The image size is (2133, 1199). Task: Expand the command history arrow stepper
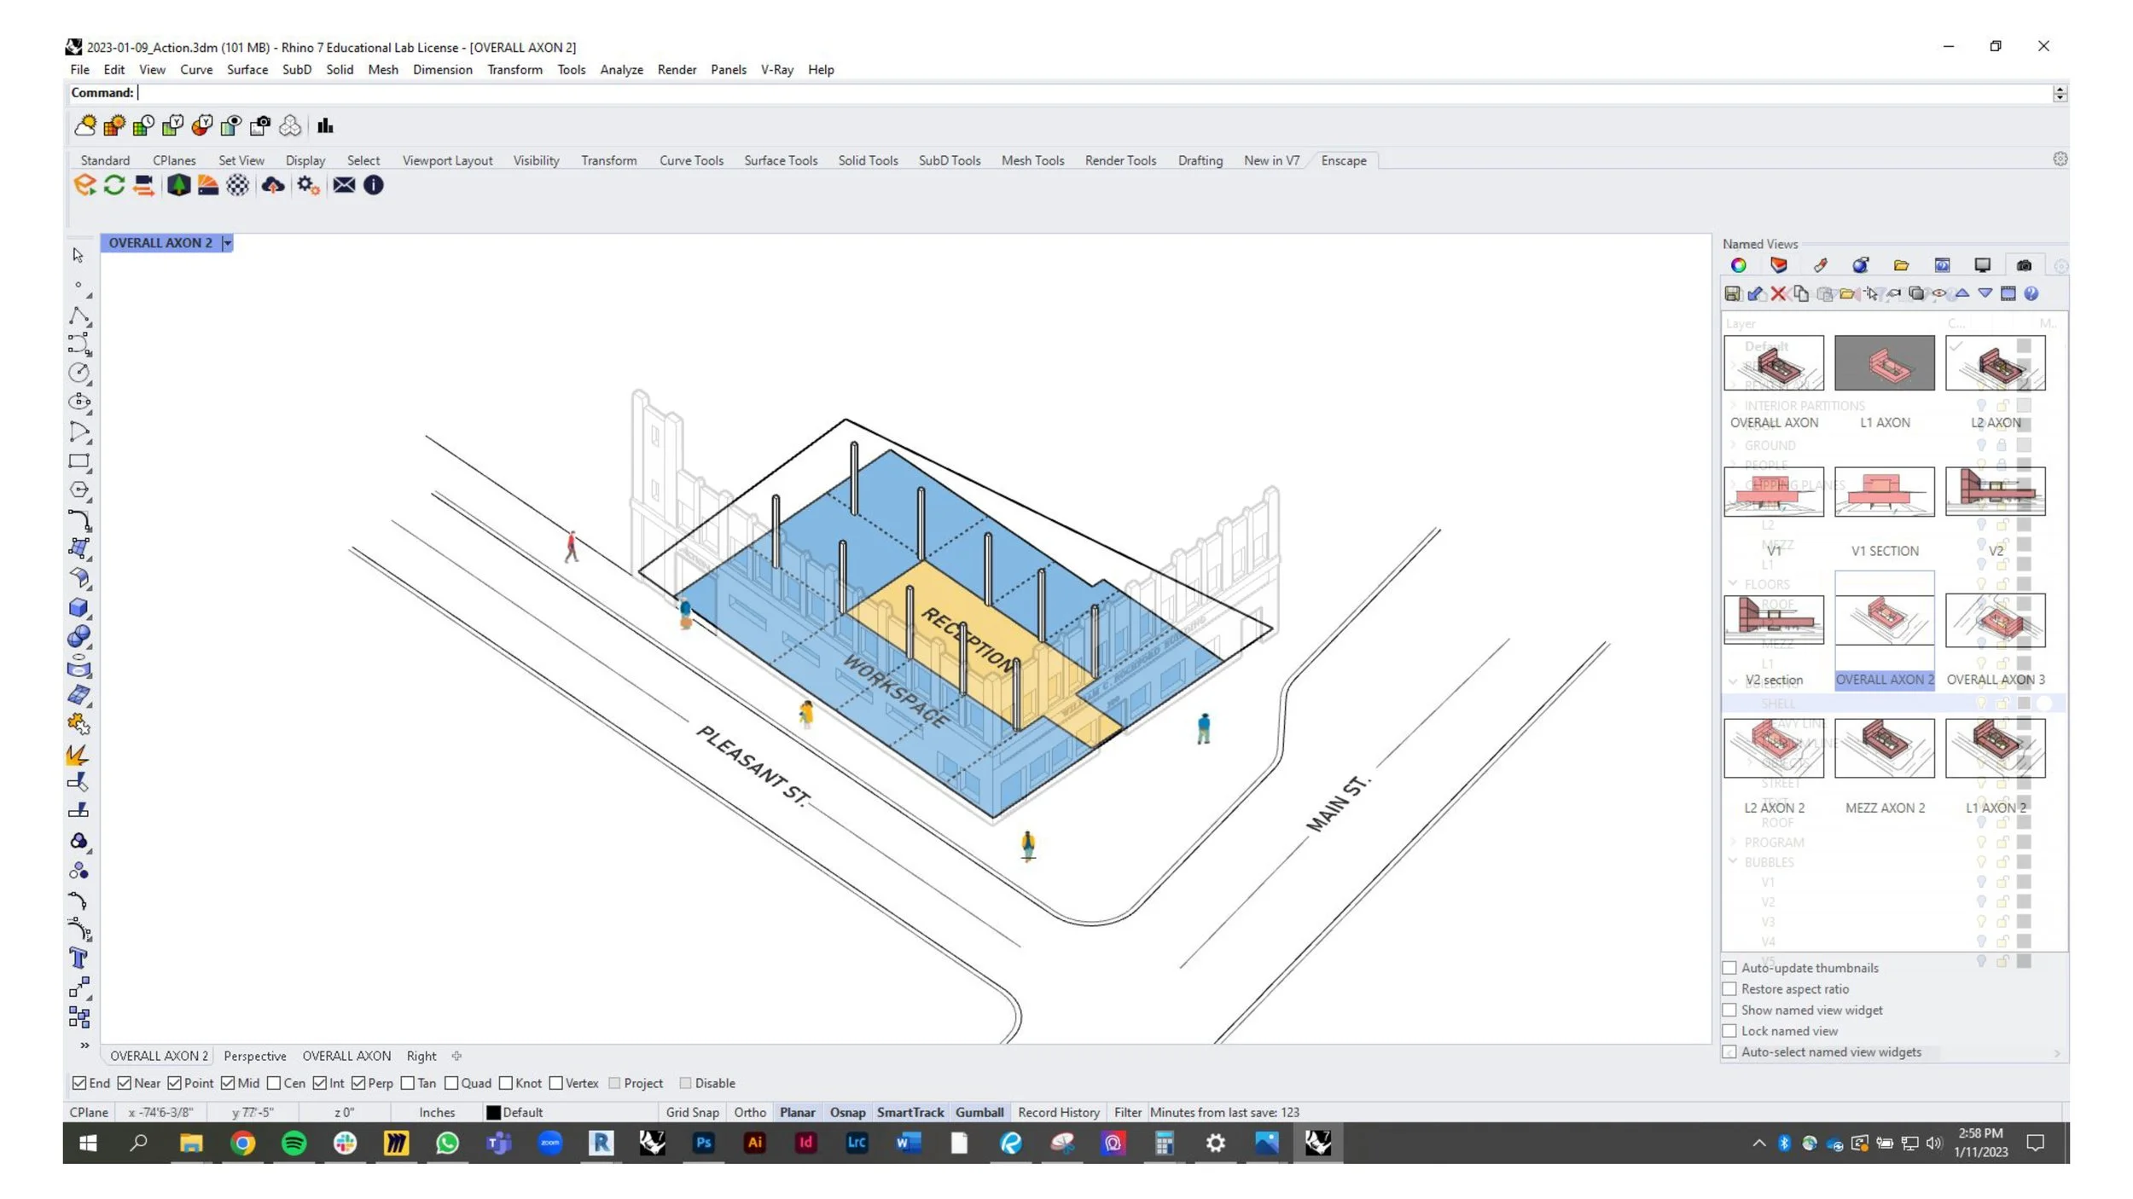click(2060, 94)
